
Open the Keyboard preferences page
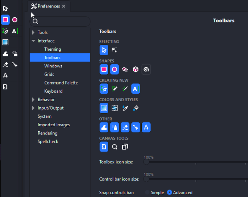(x=53, y=91)
